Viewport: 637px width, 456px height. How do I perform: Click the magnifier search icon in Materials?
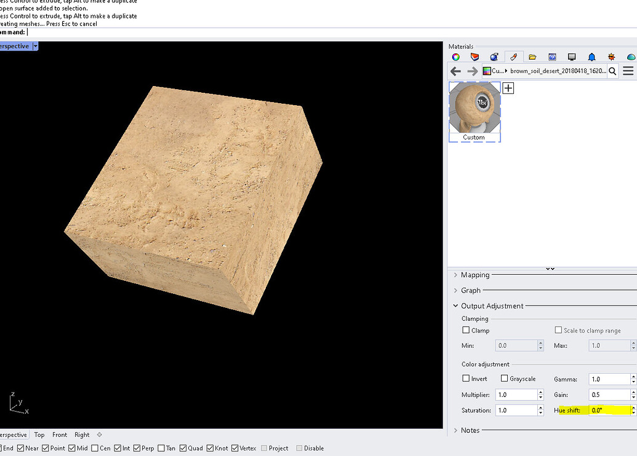point(612,71)
